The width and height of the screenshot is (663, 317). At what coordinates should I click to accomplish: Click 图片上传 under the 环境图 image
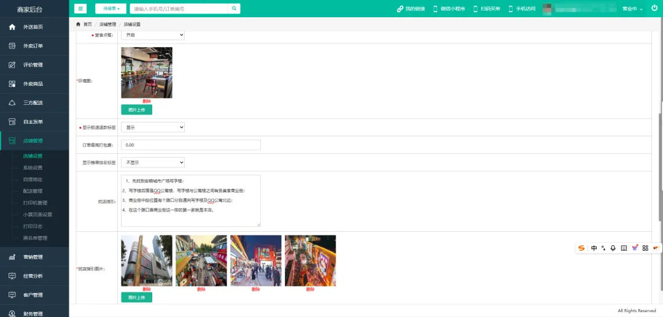tap(136, 110)
